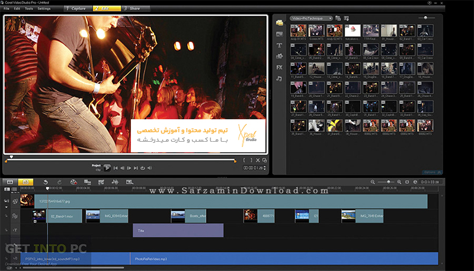The image size is (474, 271).
Task: Set mark-out with right bracket button
Action: [x=251, y=160]
